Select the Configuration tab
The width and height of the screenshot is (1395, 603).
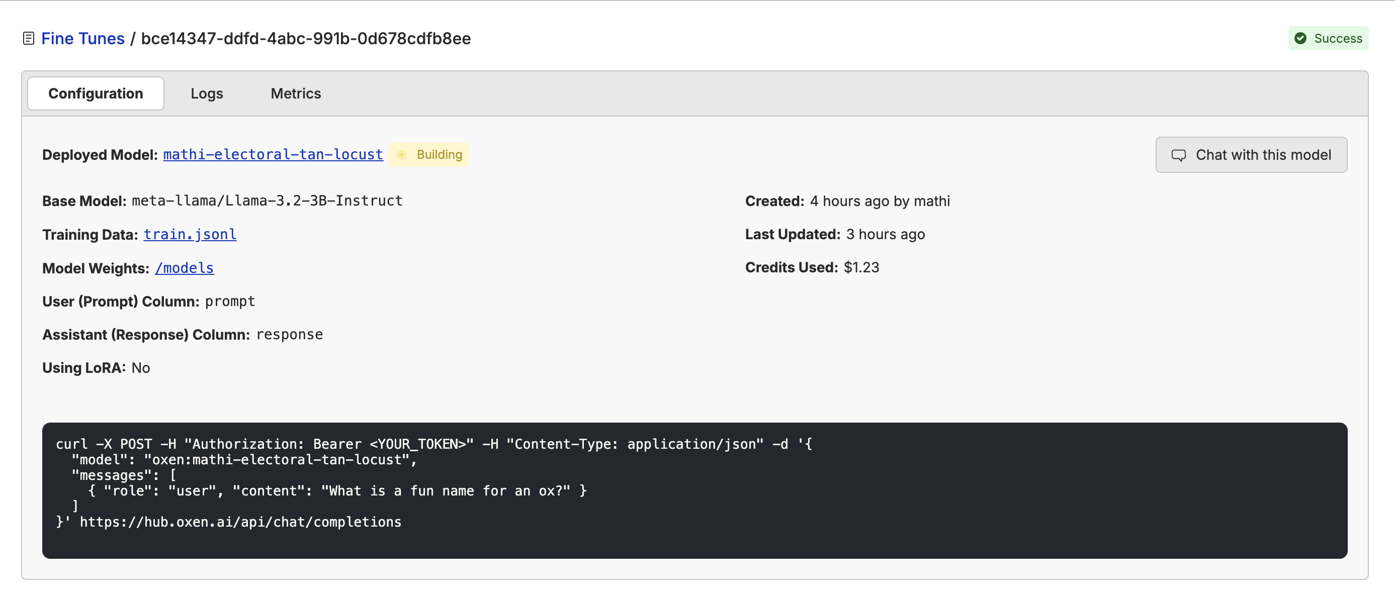pos(96,93)
